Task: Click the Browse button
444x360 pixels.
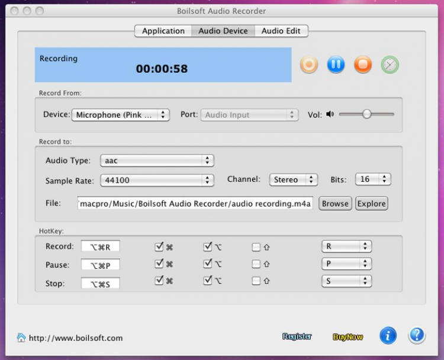Action: click(x=335, y=204)
